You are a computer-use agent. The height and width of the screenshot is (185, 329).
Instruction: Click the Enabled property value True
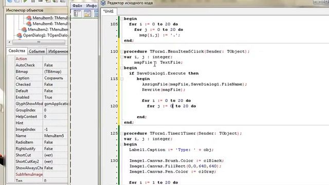tap(48, 97)
